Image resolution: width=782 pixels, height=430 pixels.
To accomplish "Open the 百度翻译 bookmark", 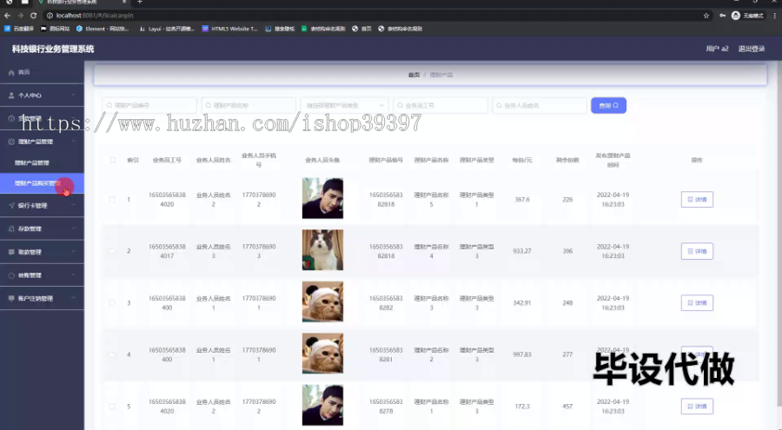I will coord(19,29).
